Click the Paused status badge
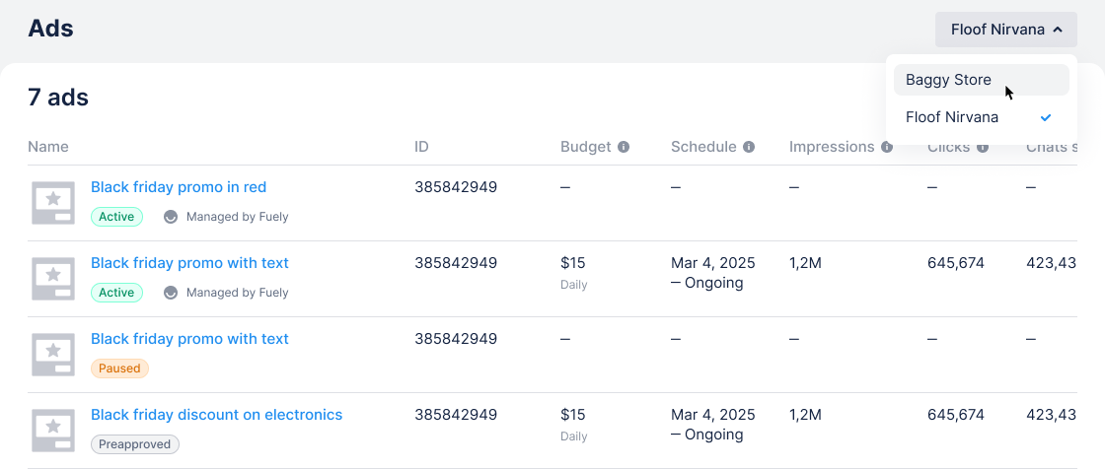The height and width of the screenshot is (469, 1105). point(119,368)
